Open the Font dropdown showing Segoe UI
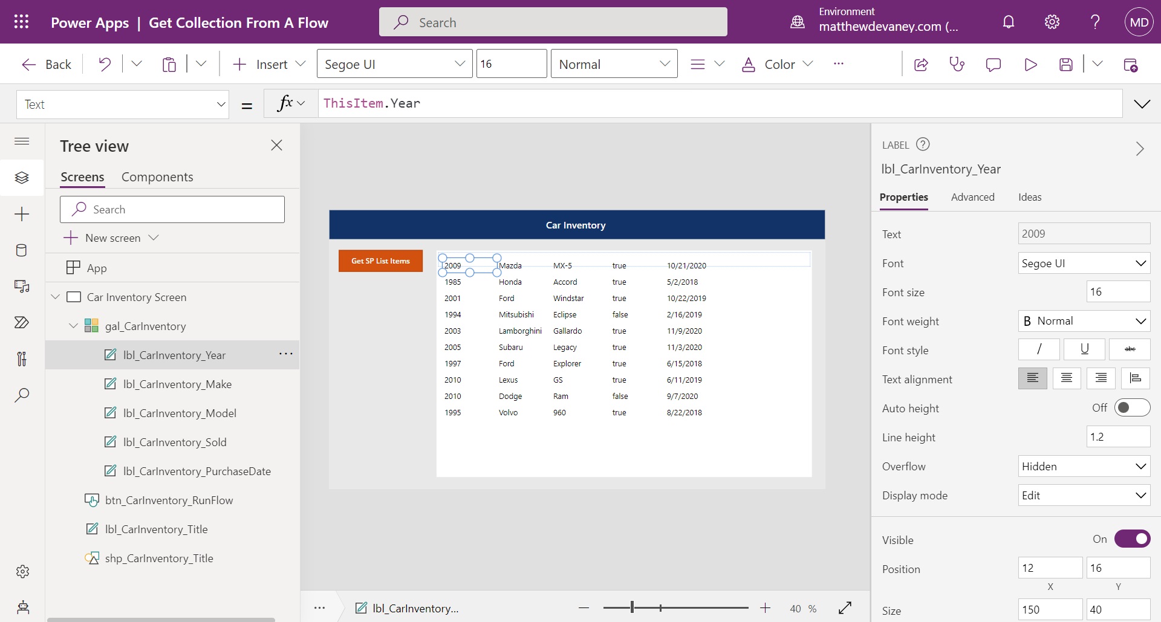The image size is (1161, 622). point(1084,263)
